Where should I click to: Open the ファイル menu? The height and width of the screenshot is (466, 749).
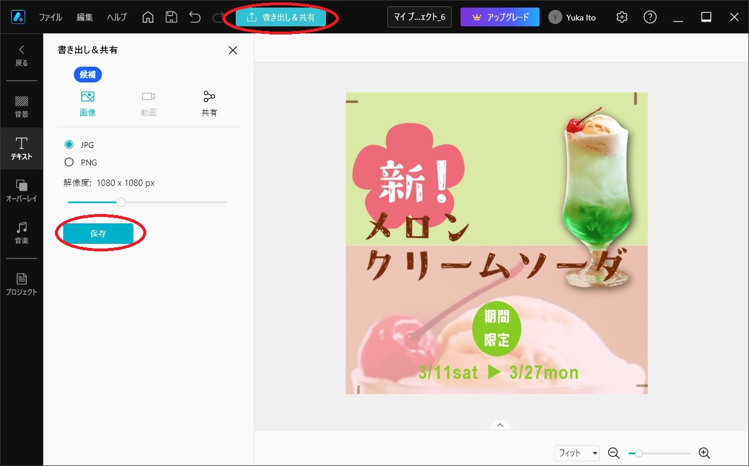click(x=50, y=18)
